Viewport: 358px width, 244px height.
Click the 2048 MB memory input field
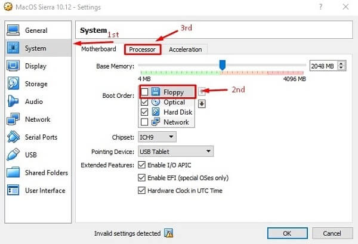point(323,66)
